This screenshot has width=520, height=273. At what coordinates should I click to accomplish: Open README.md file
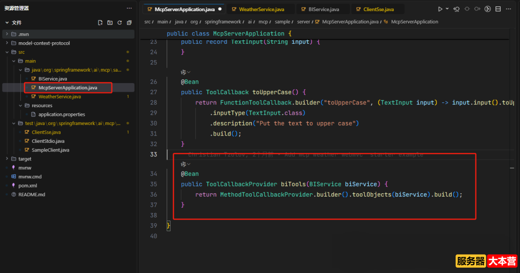(31, 195)
